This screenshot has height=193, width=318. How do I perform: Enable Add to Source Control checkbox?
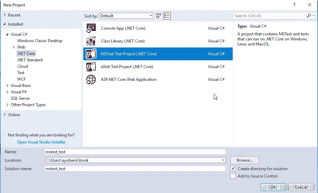coord(233,176)
